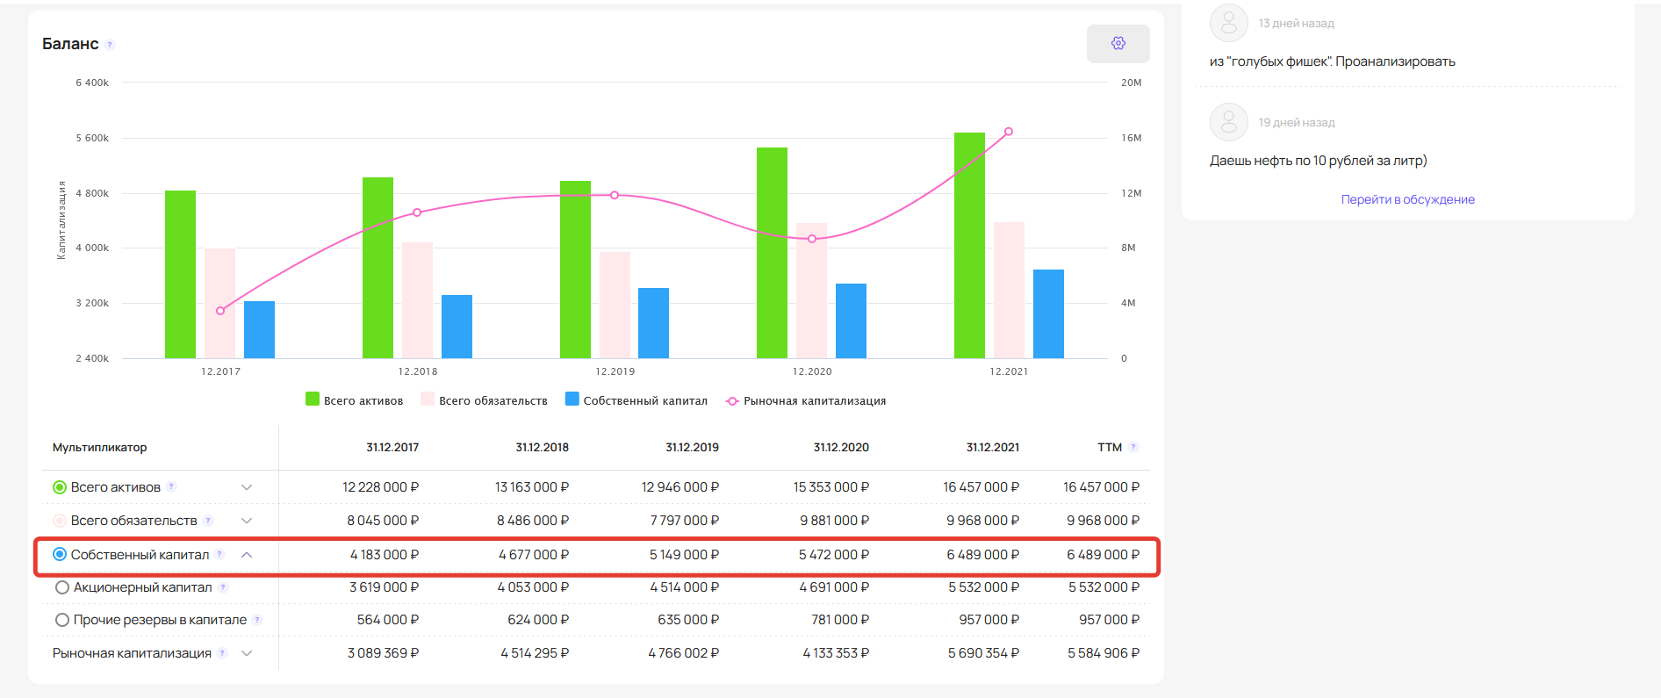Click comment Даешь нефть по 10 рублей
The width and height of the screenshot is (1661, 698).
[1319, 161]
